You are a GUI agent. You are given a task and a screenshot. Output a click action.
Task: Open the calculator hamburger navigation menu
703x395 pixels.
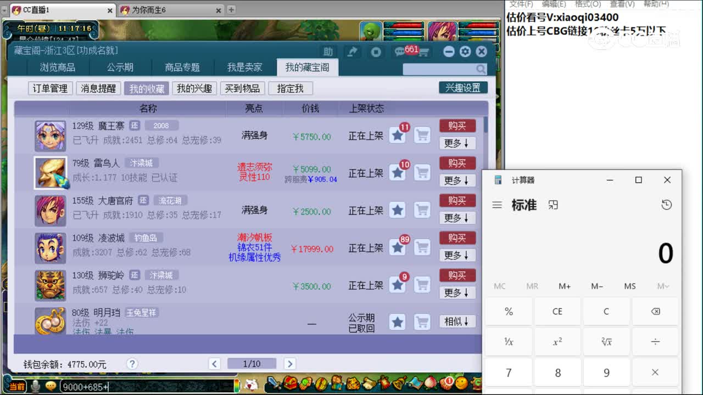tap(497, 205)
